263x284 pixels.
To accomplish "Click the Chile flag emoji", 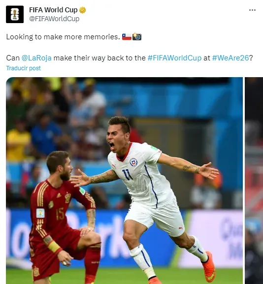I will [x=127, y=37].
